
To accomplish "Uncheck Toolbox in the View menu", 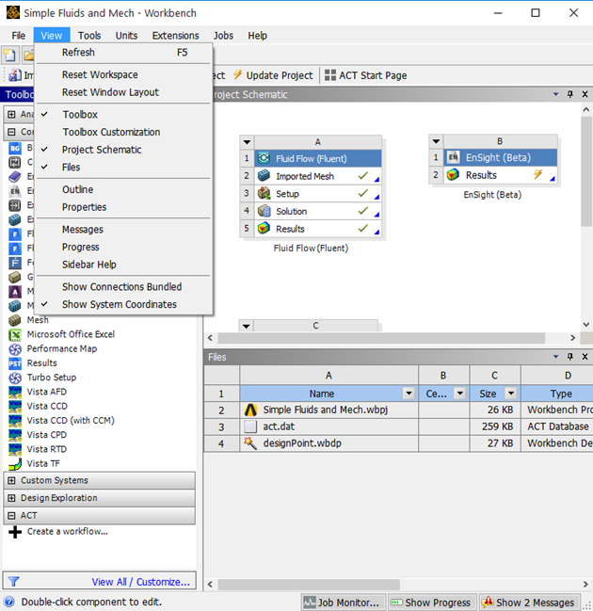I will point(80,115).
